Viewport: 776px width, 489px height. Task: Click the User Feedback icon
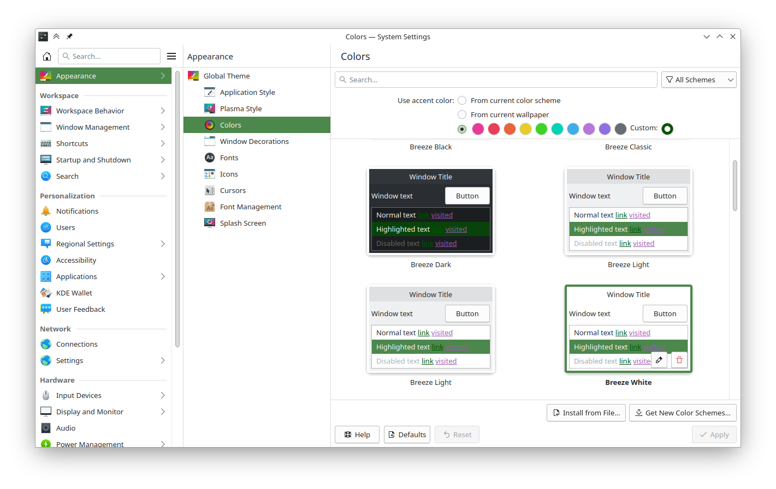point(46,309)
